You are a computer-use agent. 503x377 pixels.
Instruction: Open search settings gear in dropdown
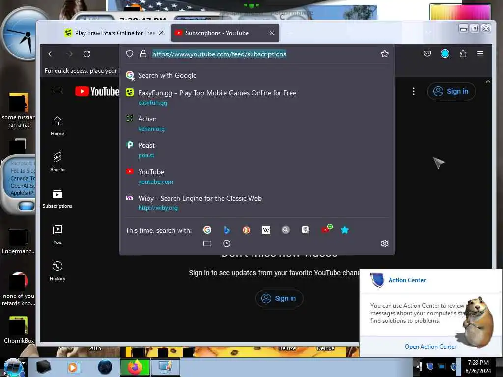coord(384,243)
